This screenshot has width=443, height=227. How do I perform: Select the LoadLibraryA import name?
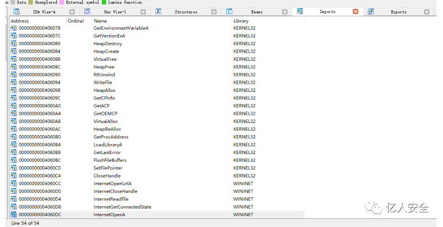108,145
